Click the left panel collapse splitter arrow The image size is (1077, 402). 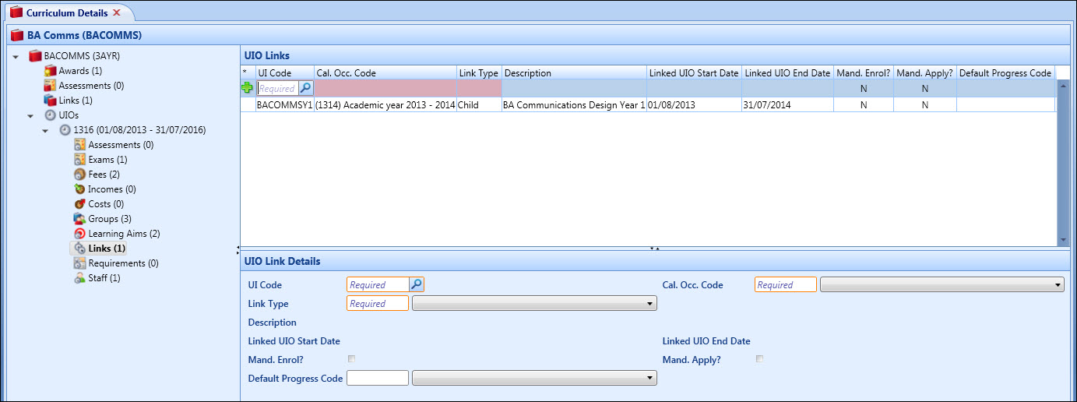point(237,249)
